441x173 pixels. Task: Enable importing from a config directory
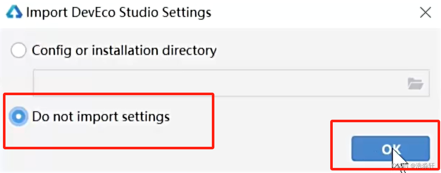click(19, 51)
